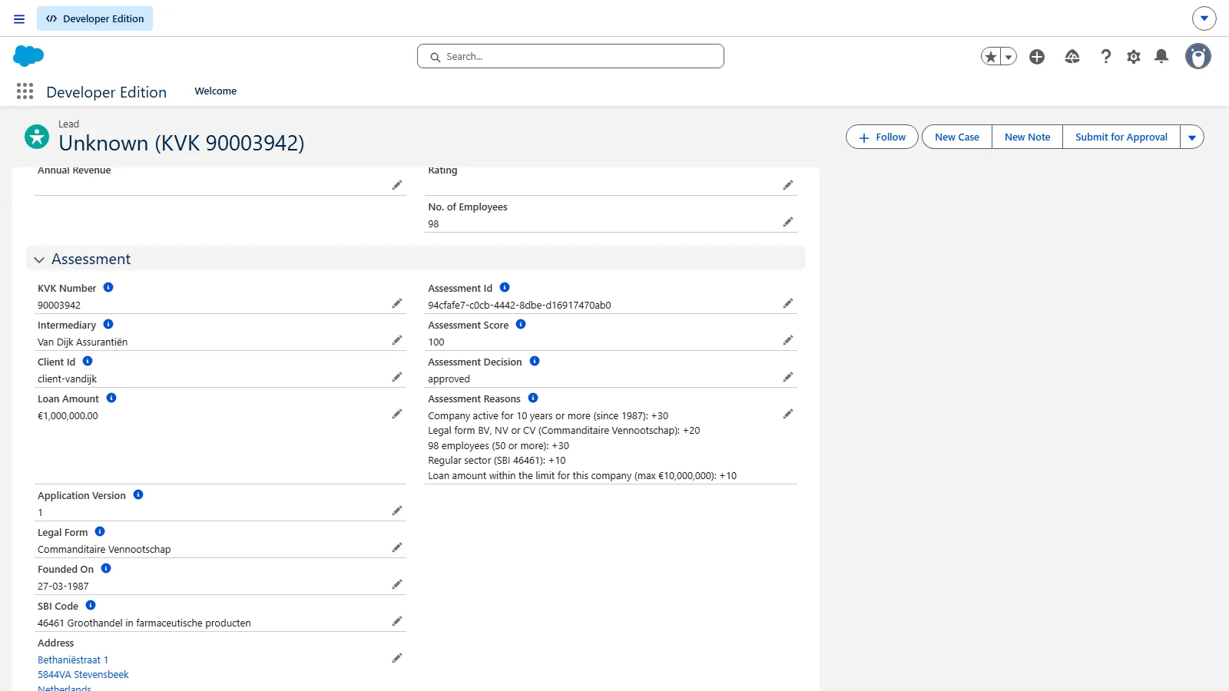The width and height of the screenshot is (1229, 691).
Task: Click the Legal Form value Commanditaire Vennootschap
Action: (104, 550)
